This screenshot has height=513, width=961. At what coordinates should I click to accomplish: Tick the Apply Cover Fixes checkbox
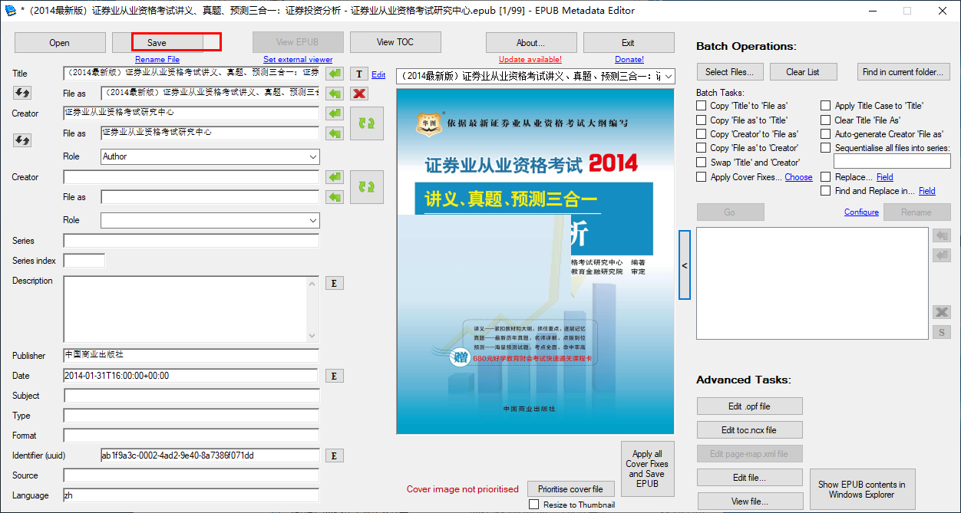tap(701, 177)
